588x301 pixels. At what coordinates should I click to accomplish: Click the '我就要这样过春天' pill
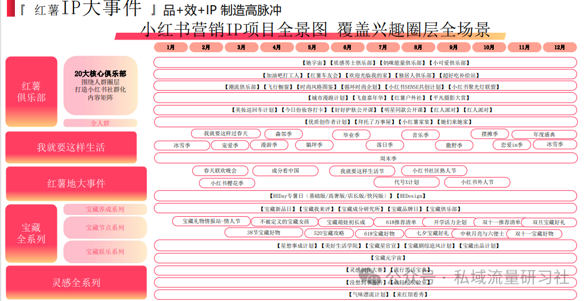pos(226,133)
